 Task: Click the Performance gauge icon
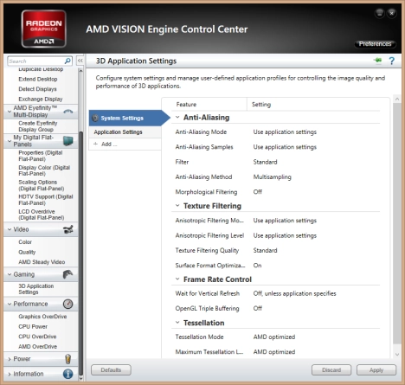point(67,304)
